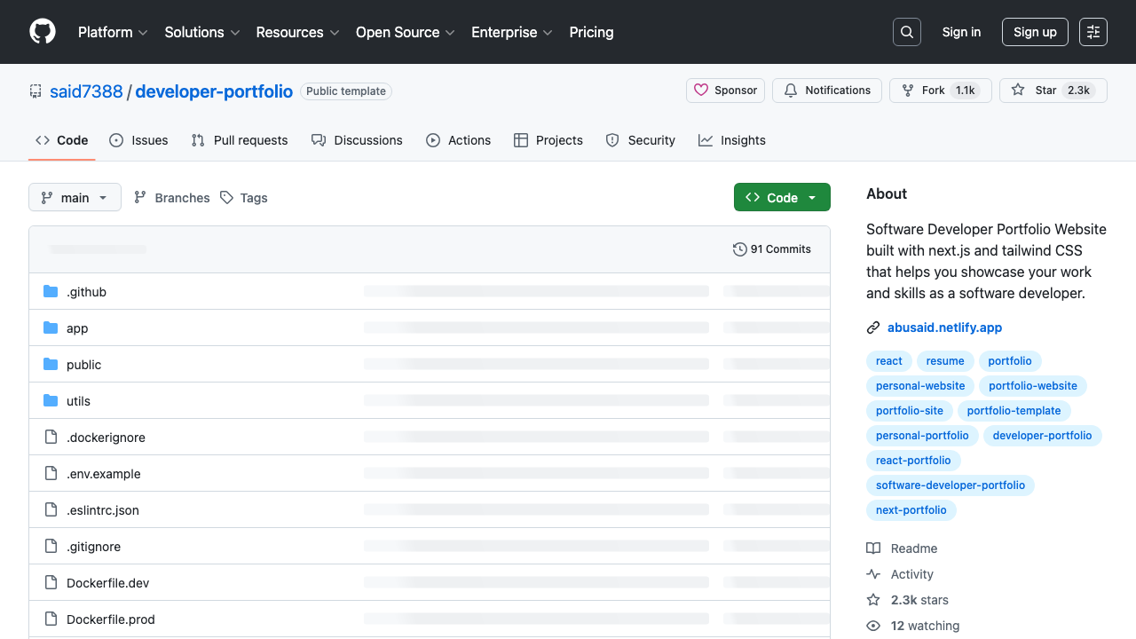This screenshot has height=639, width=1136.
Task: Open the abusaid.netlify.app link
Action: 944,327
